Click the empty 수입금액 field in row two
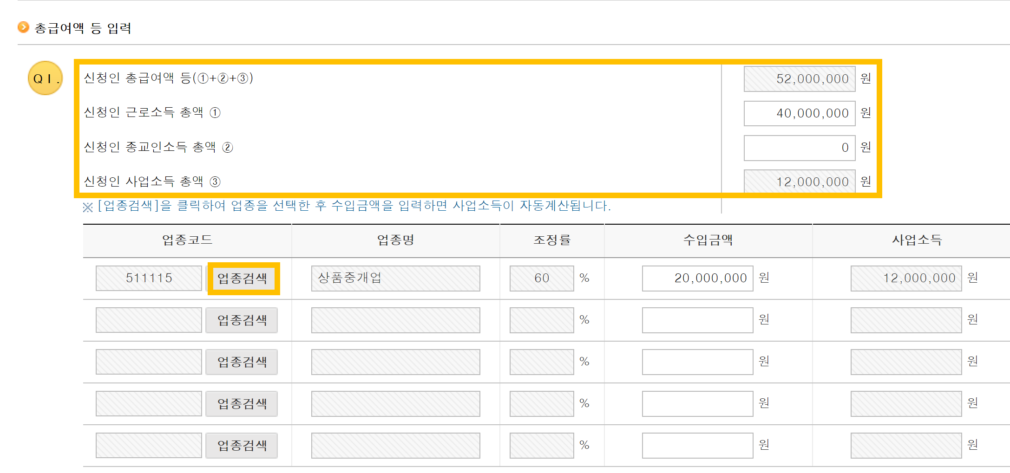 point(697,320)
